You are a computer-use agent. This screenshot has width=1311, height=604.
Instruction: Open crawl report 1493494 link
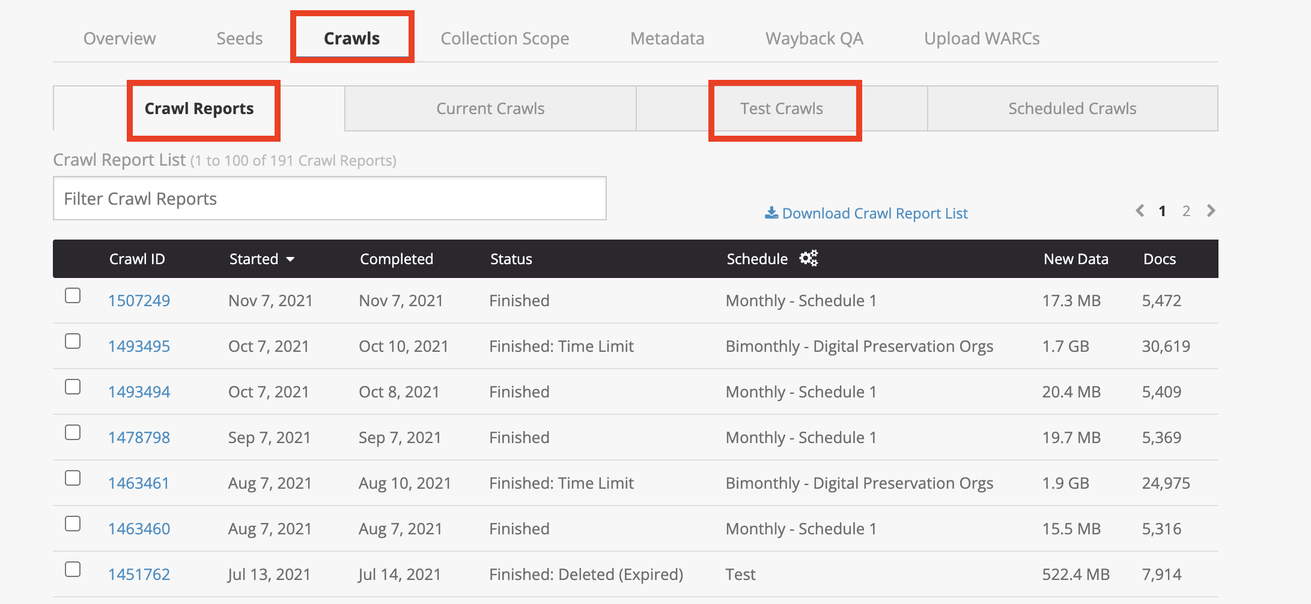point(139,392)
